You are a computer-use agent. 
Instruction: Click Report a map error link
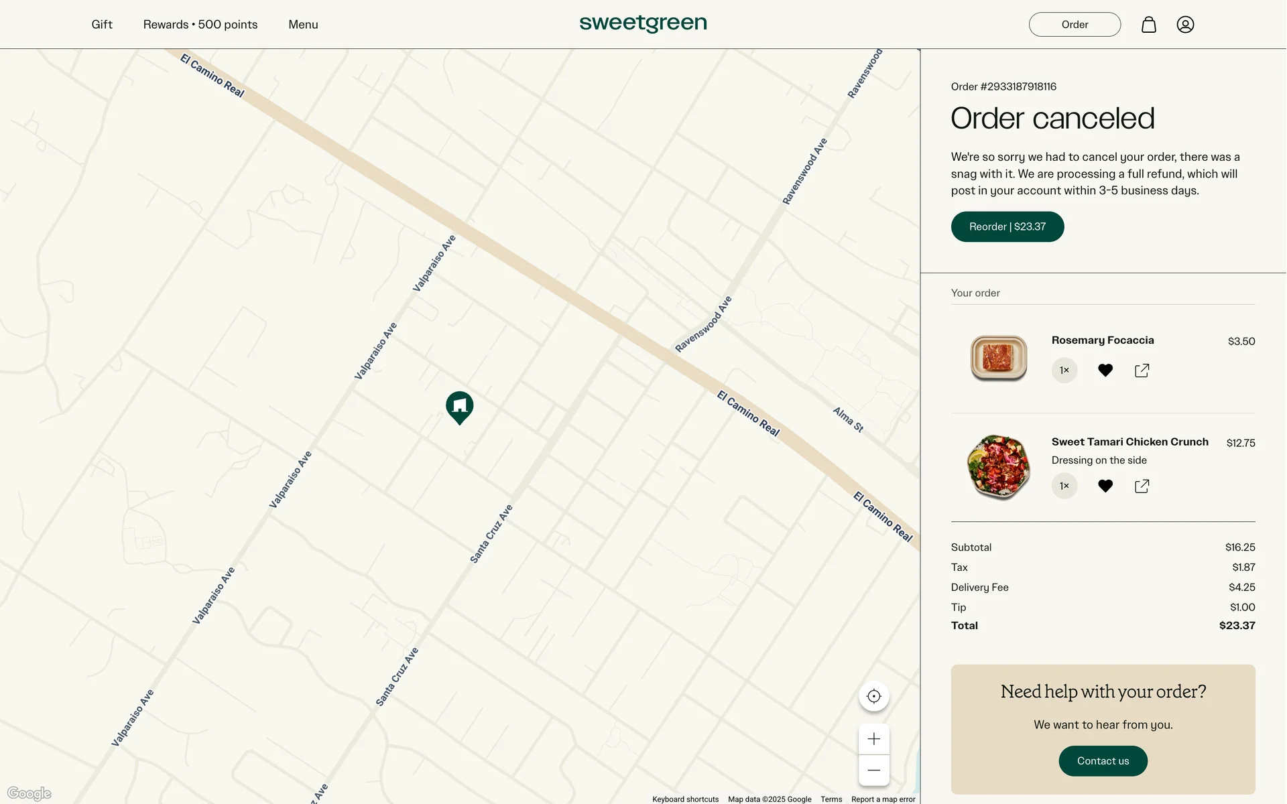click(x=882, y=799)
